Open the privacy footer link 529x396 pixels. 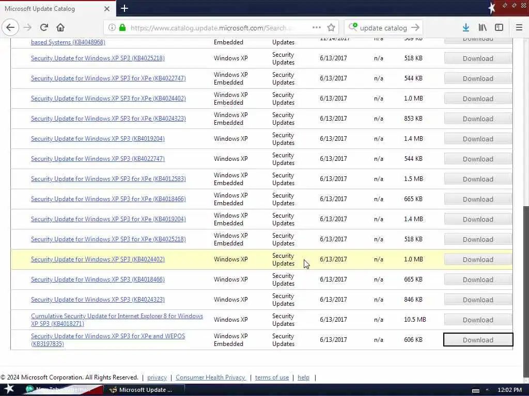click(x=157, y=377)
